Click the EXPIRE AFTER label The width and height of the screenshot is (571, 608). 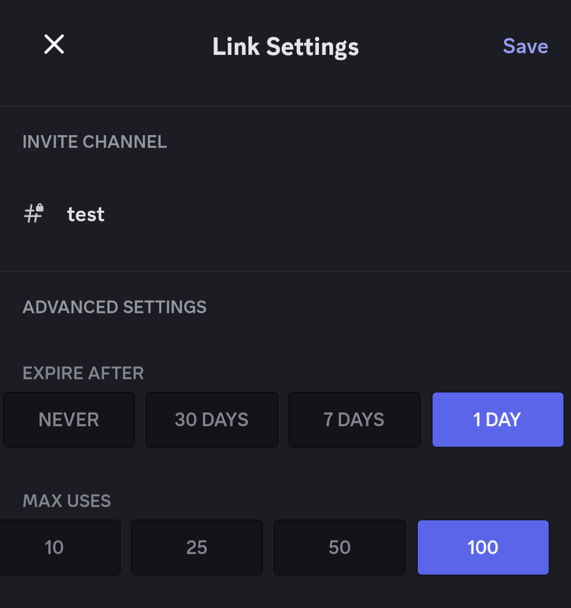[x=83, y=373]
